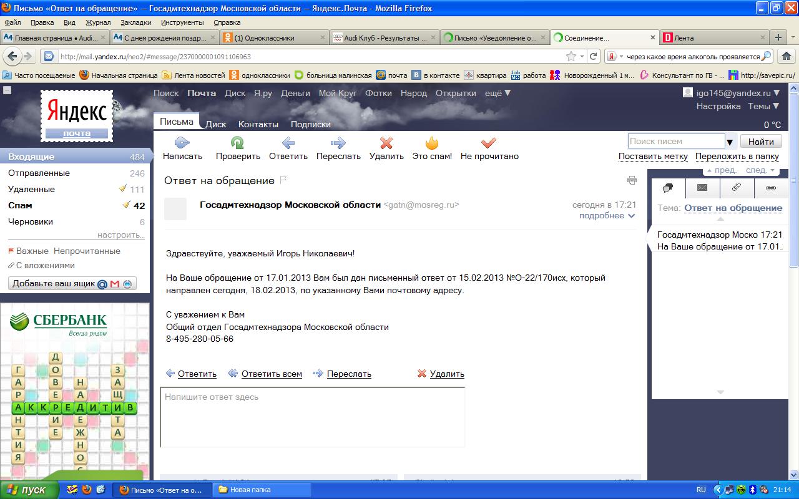Screen dimensions: 799x499
Task: Open the list all tabs dropdown
Action: tap(792, 37)
